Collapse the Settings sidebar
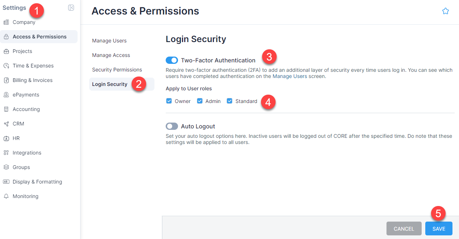 pyautogui.click(x=71, y=7)
